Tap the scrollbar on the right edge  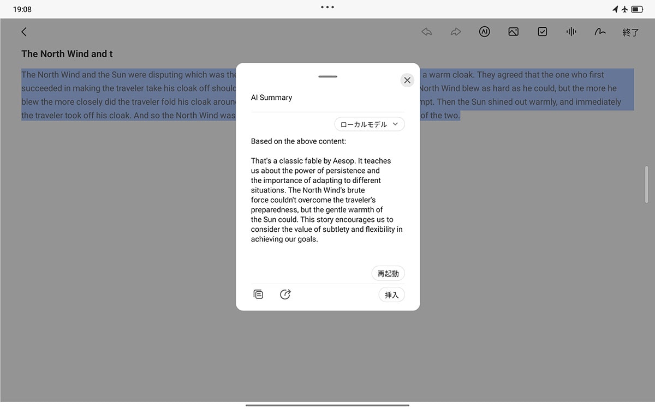pyautogui.click(x=647, y=185)
